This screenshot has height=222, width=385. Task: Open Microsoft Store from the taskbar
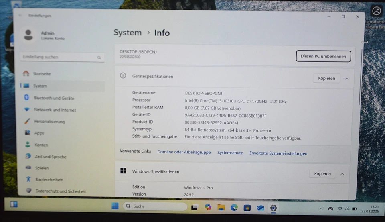[x=247, y=208]
